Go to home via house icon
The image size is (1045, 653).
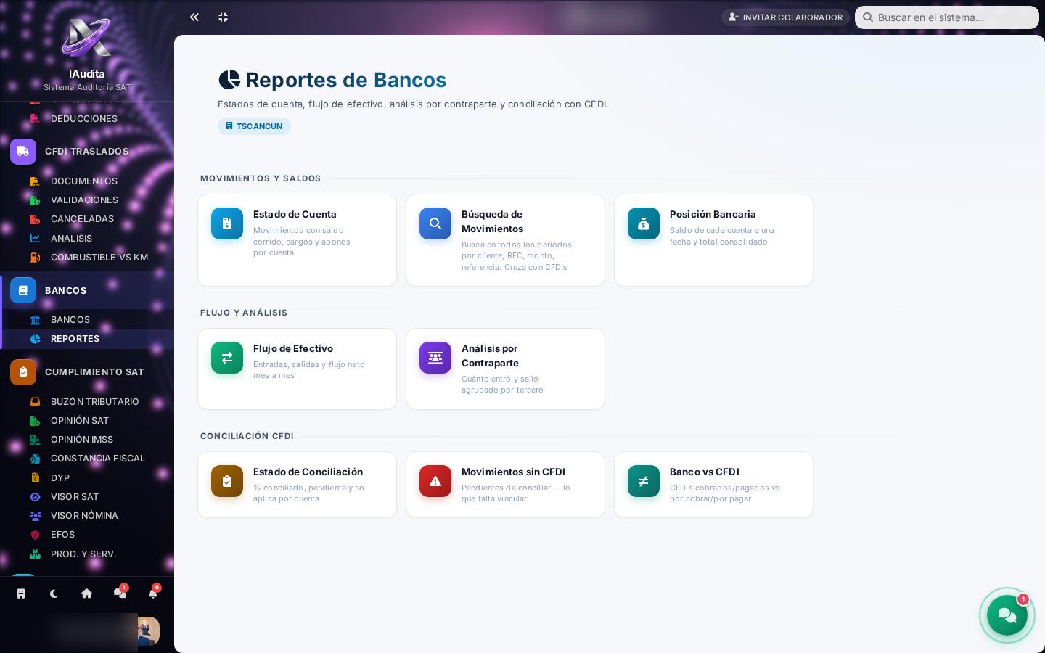coord(86,594)
